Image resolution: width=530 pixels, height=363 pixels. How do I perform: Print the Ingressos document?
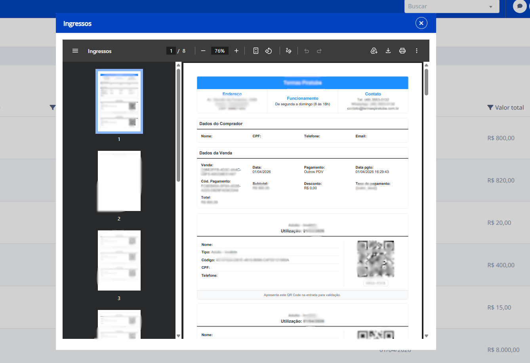(402, 51)
